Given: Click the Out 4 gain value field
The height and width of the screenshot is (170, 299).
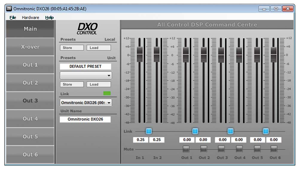Looking at the screenshot, I should [239, 140].
